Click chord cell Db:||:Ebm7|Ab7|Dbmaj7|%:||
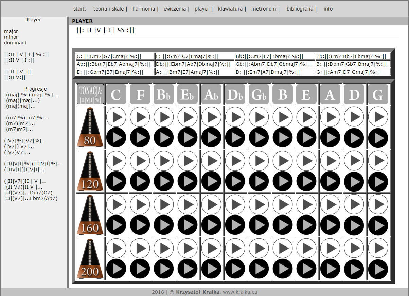The image size is (409, 296). click(x=195, y=64)
